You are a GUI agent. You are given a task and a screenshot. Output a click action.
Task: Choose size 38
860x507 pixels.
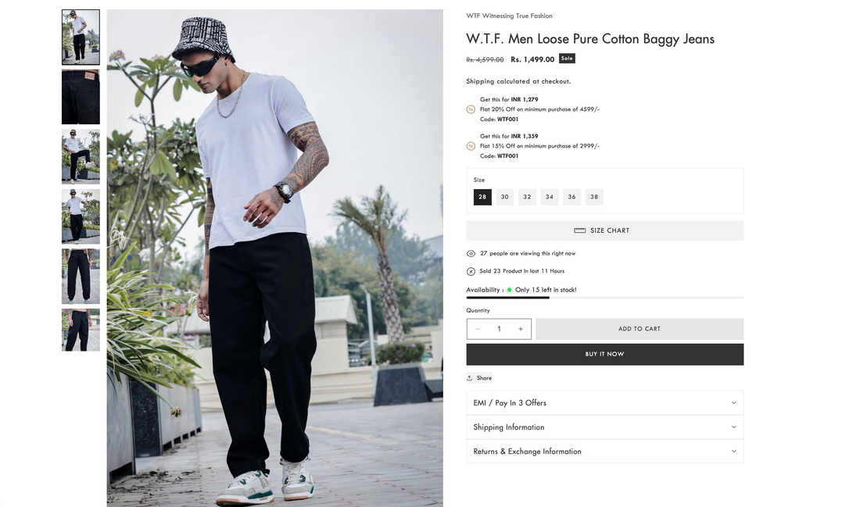click(x=594, y=197)
